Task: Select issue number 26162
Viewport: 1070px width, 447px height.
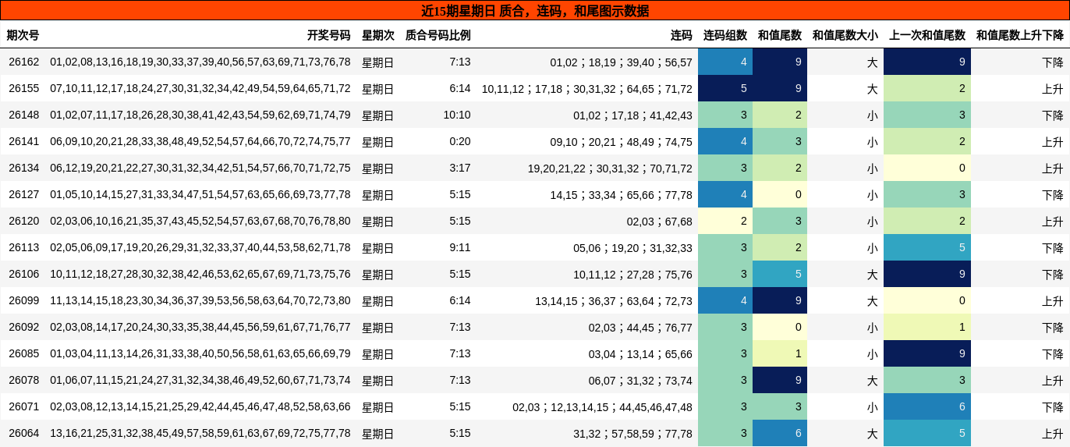Action: 23,62
